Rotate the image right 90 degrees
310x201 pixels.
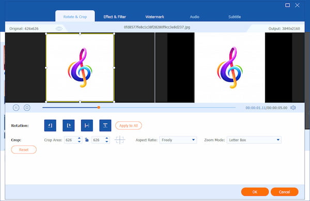[69, 126]
